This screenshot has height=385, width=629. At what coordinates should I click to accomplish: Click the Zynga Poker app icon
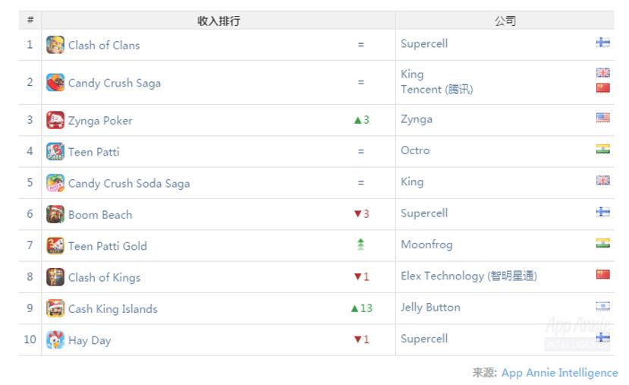click(55, 120)
